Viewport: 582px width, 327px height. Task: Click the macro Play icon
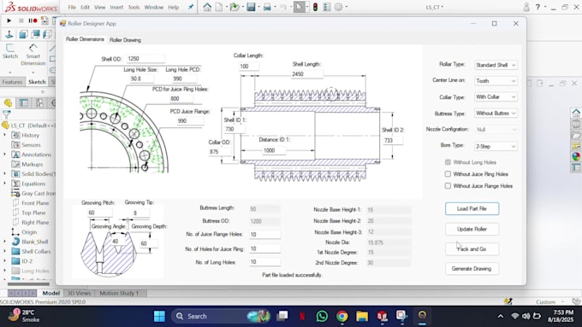pyautogui.click(x=9, y=20)
